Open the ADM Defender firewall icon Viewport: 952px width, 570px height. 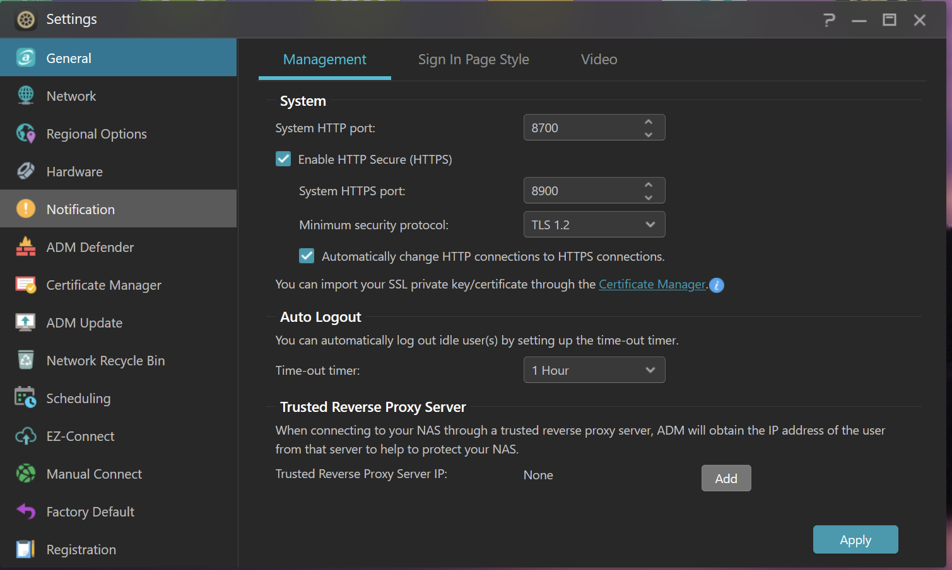pyautogui.click(x=26, y=247)
